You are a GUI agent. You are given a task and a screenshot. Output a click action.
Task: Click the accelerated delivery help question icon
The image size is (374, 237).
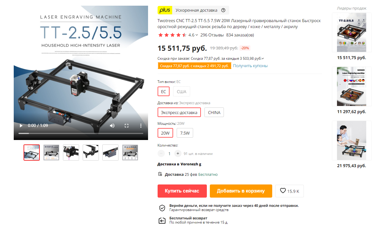coord(223,10)
